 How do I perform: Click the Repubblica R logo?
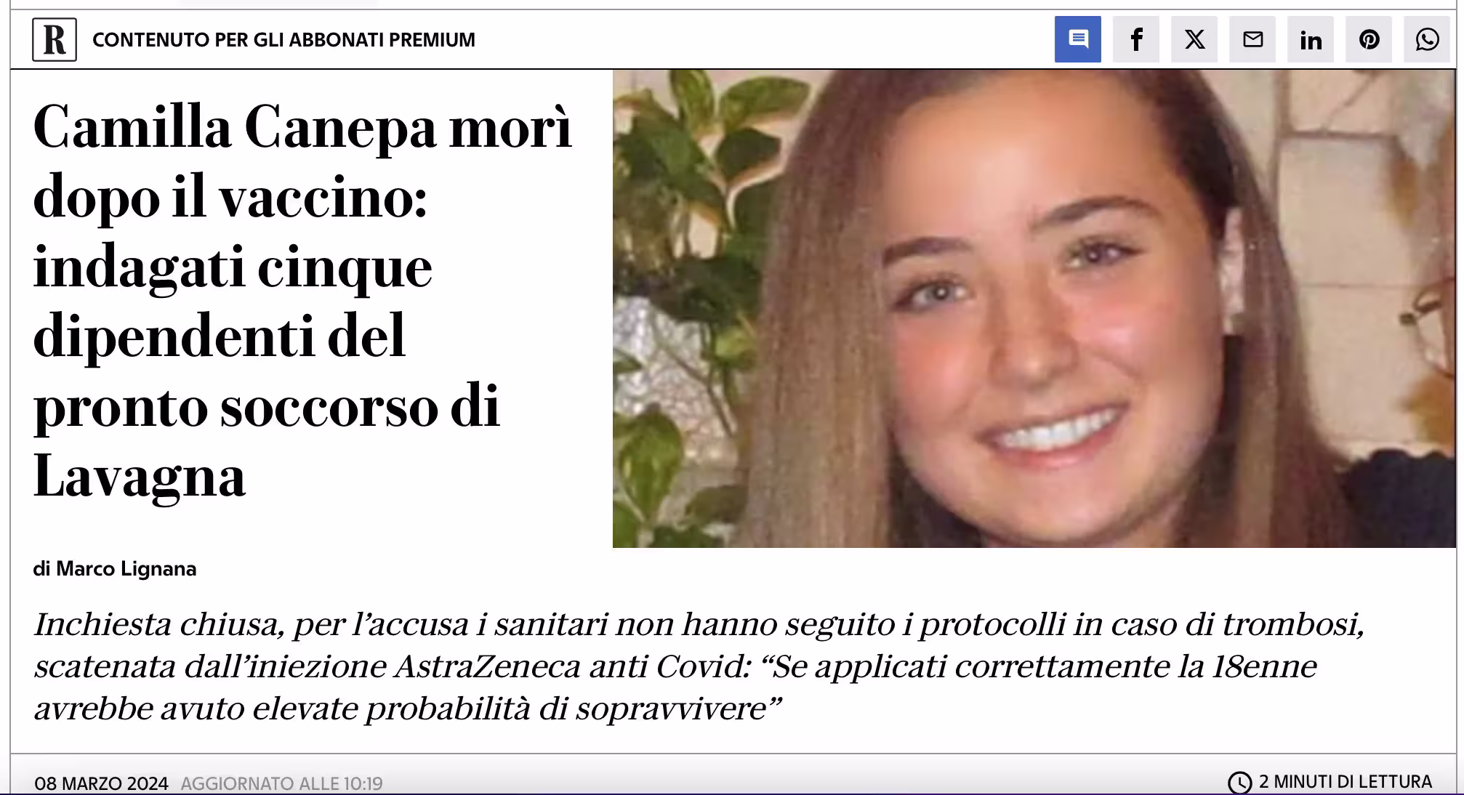click(x=55, y=39)
